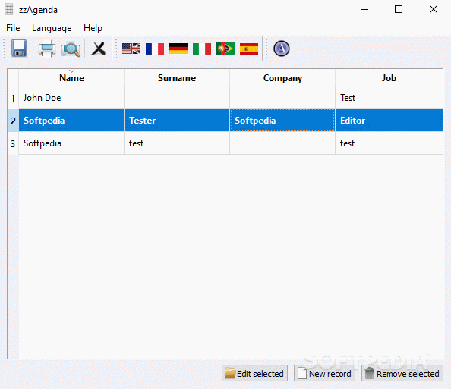Open the Language menu

(x=52, y=28)
